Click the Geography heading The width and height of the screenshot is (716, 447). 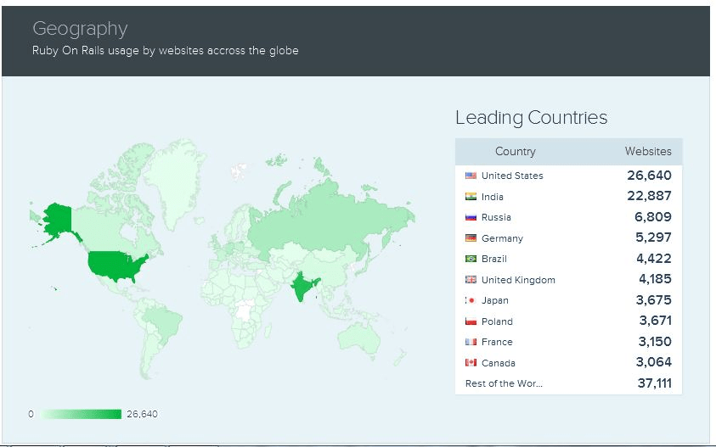(80, 28)
